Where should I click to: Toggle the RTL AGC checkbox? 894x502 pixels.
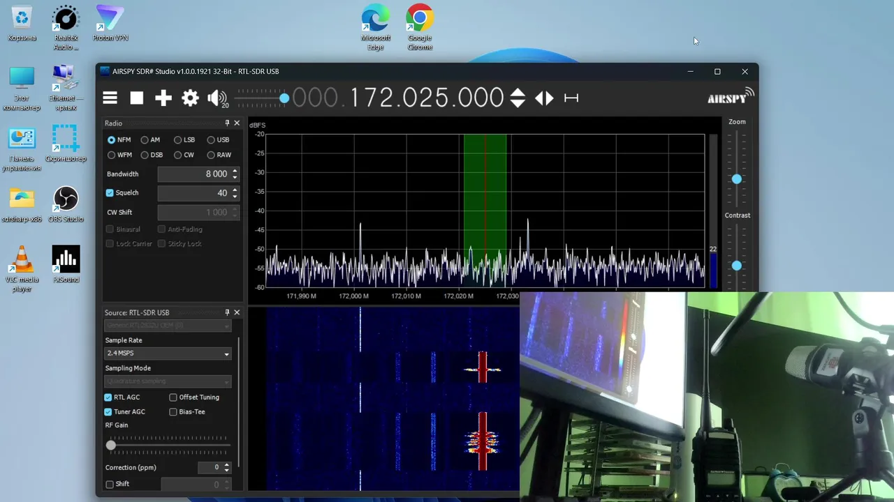[x=108, y=397]
